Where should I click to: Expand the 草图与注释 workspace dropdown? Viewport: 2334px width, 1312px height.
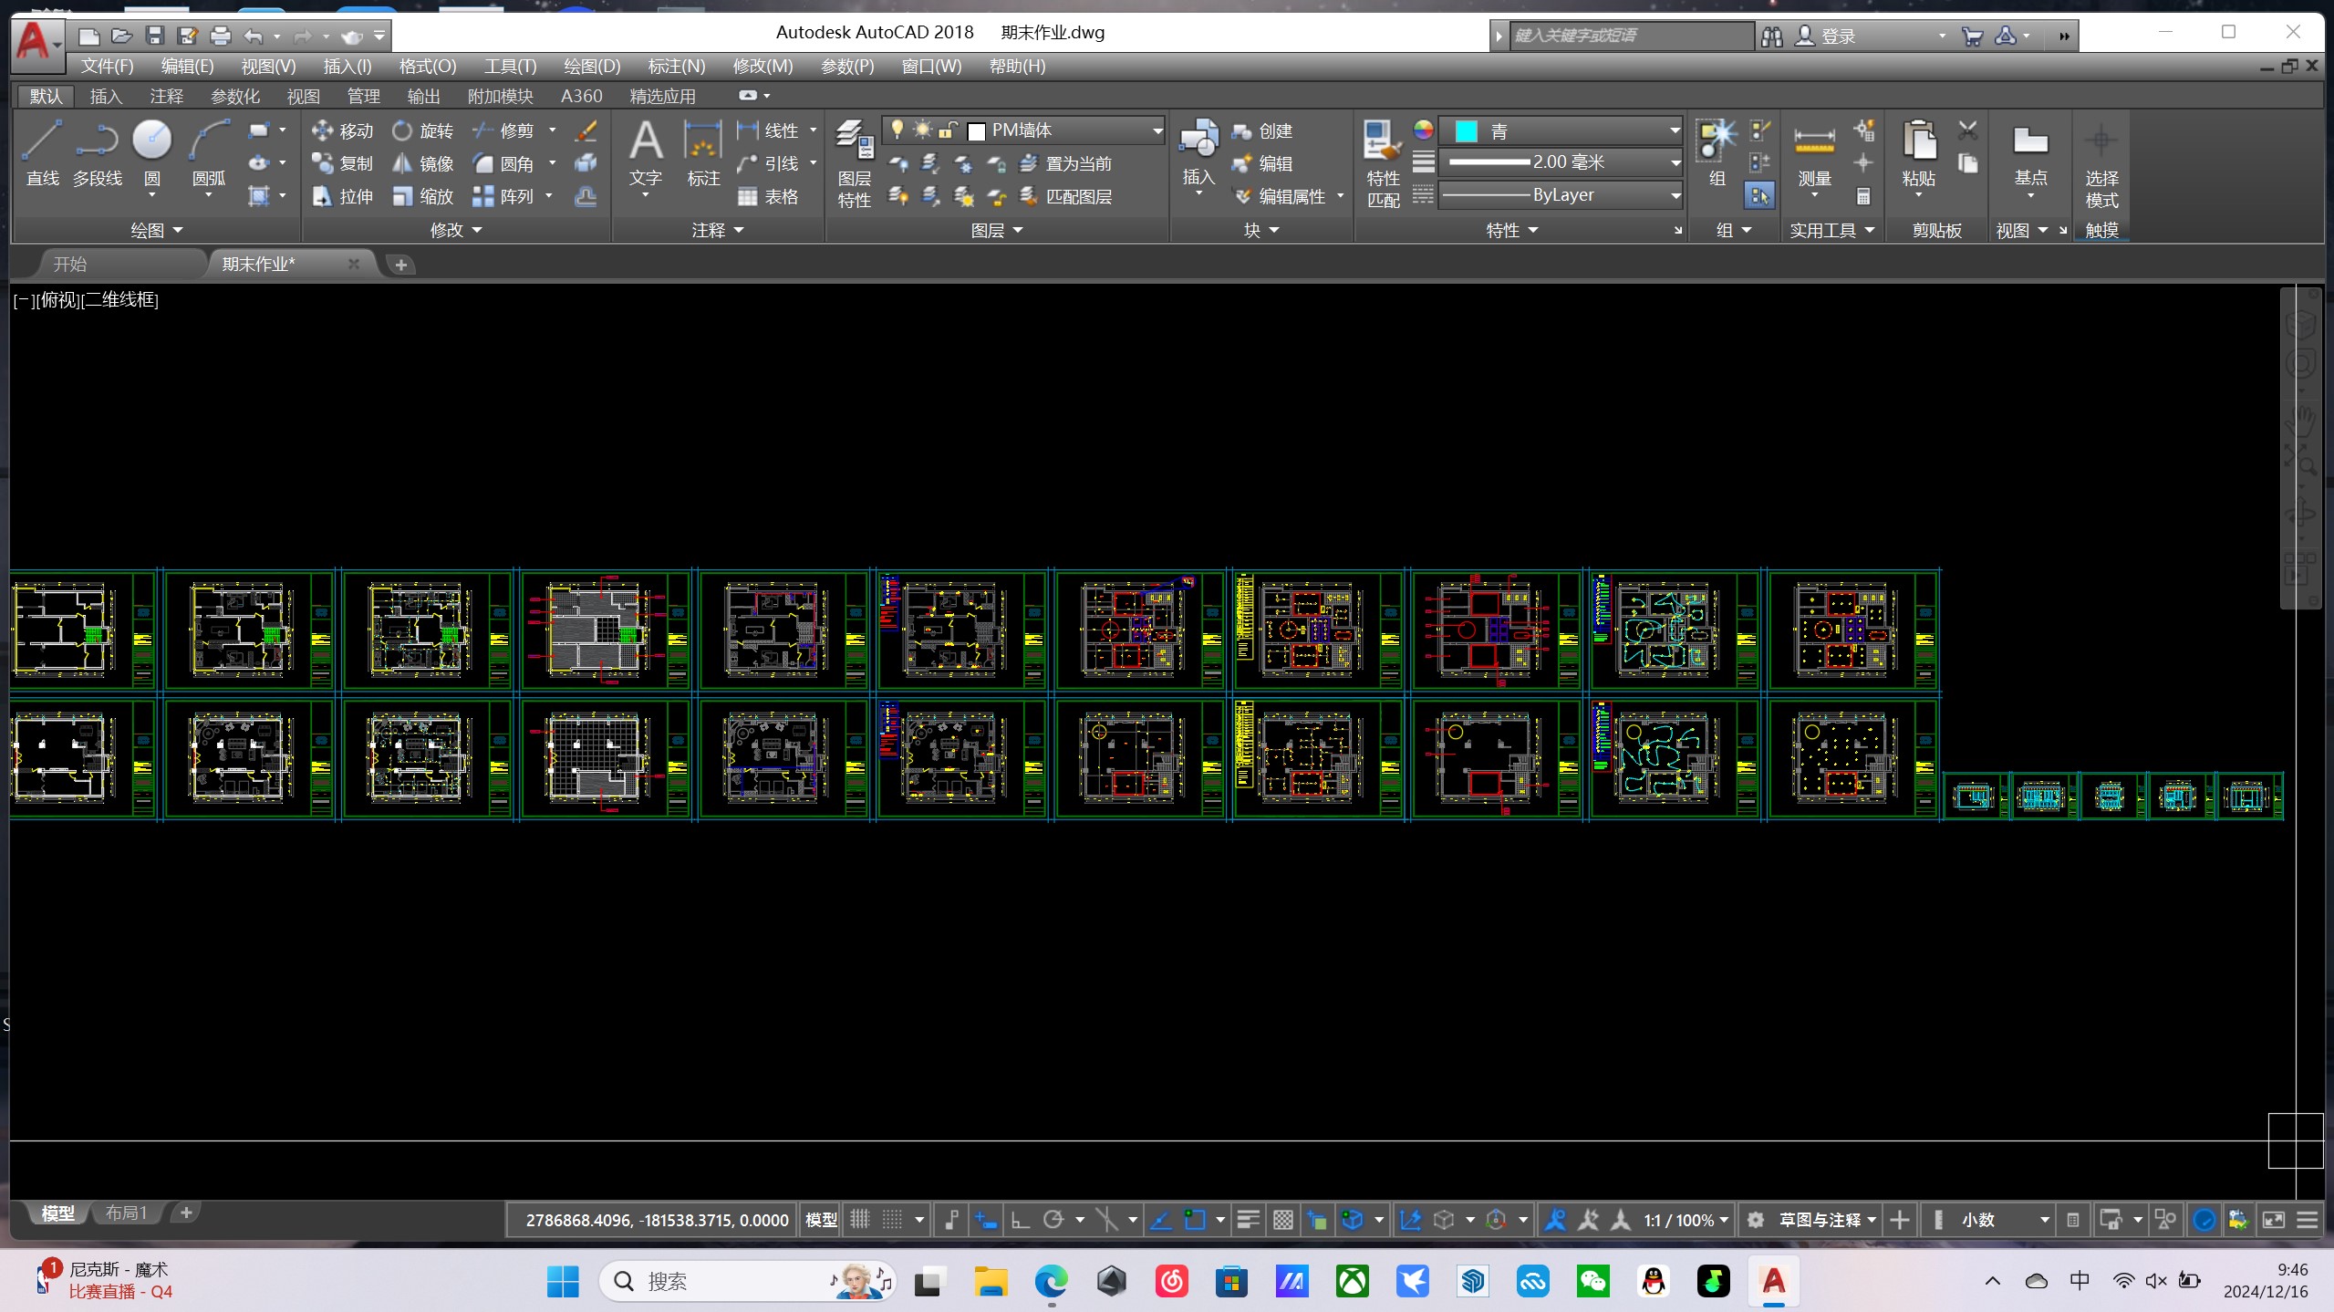pos(1872,1220)
